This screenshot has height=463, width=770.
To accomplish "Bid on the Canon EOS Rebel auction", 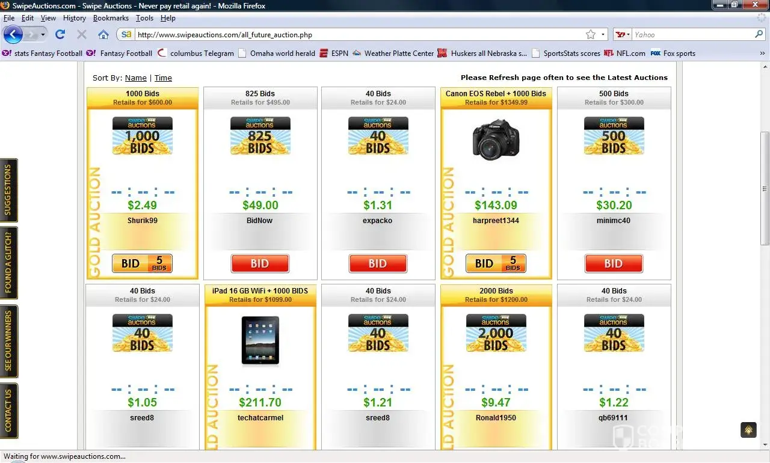I will pyautogui.click(x=496, y=263).
